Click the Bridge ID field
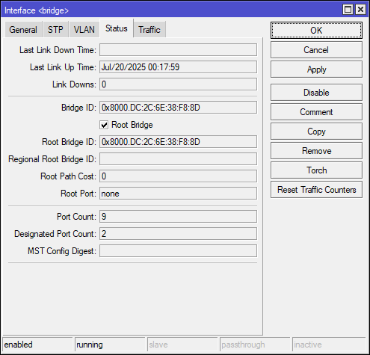Screen dimensions: 370x355 pyautogui.click(x=178, y=108)
